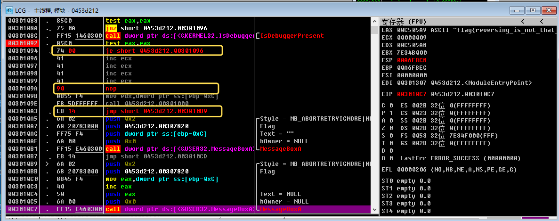Select the highlighted call MessageBoxA line at 003010C7
Image resolution: width=559 pixels, height=221 pixels.
click(x=179, y=209)
